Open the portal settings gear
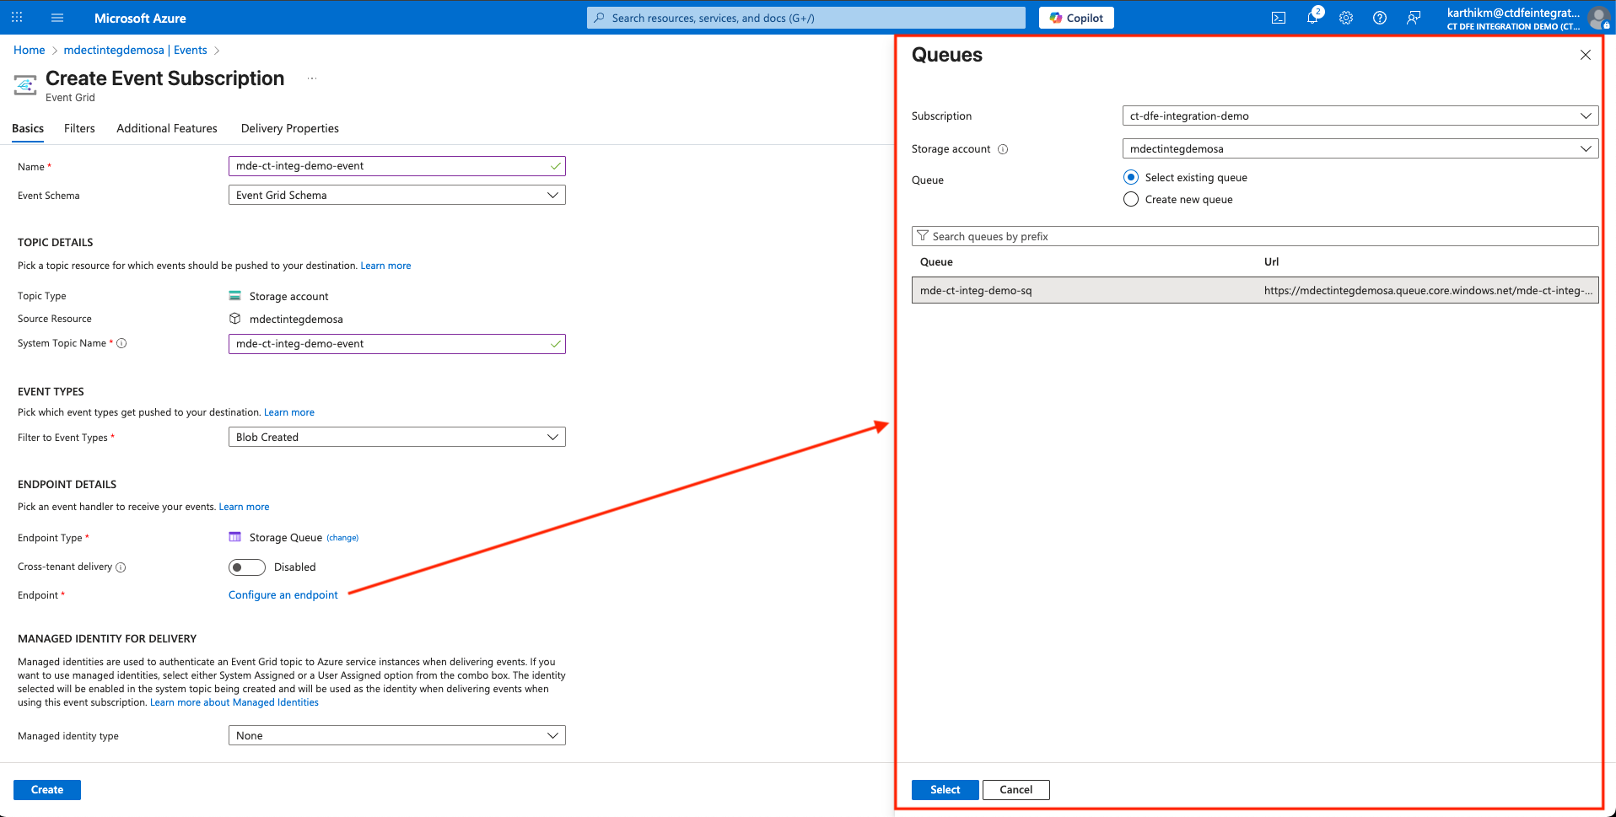This screenshot has width=1616, height=817. pos(1346,18)
